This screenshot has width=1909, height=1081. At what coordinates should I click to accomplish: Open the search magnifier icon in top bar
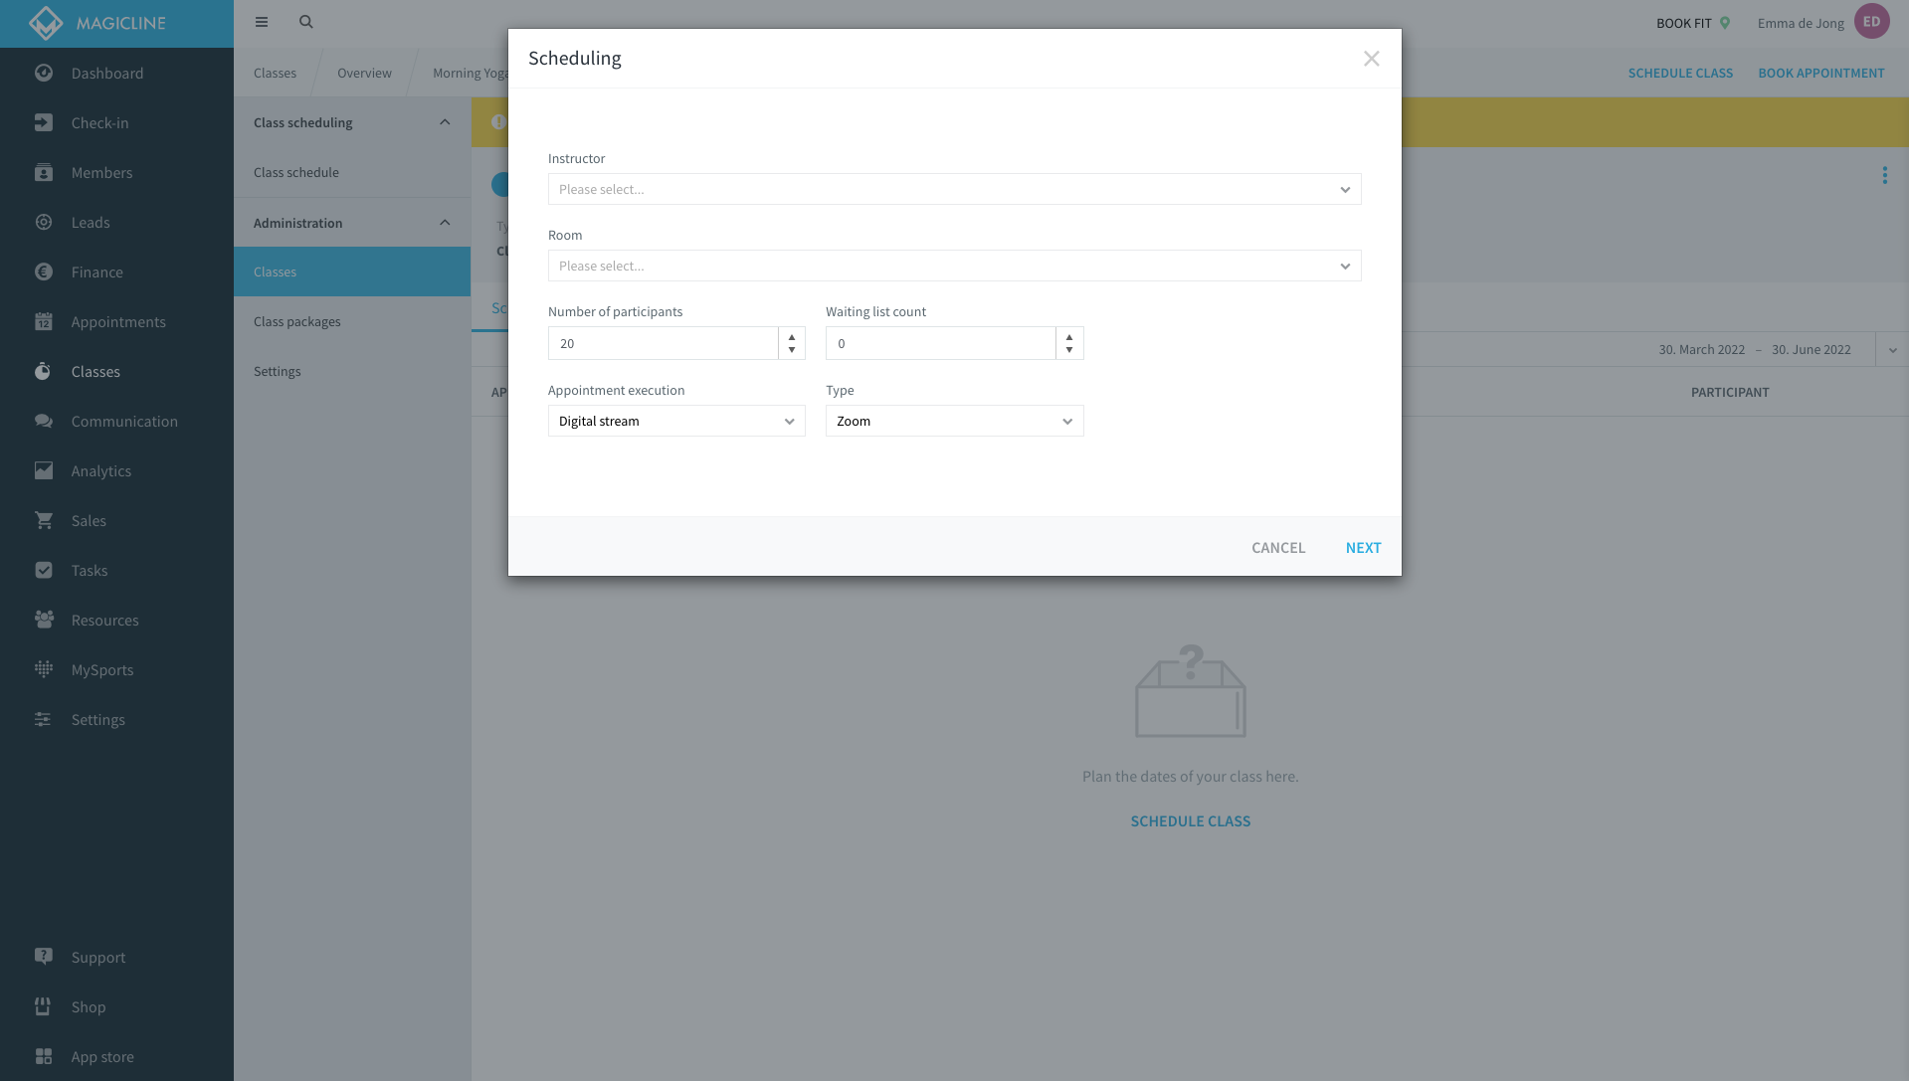coord(306,22)
